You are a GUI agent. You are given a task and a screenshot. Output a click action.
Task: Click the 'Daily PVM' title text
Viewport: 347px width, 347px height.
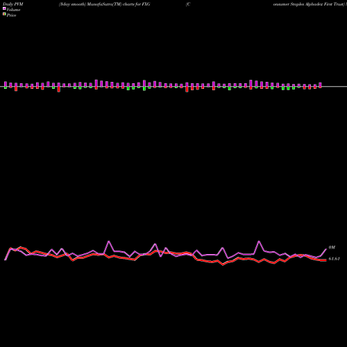(13, 4)
